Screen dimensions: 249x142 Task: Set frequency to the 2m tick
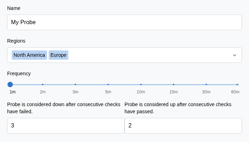pyautogui.click(x=43, y=84)
